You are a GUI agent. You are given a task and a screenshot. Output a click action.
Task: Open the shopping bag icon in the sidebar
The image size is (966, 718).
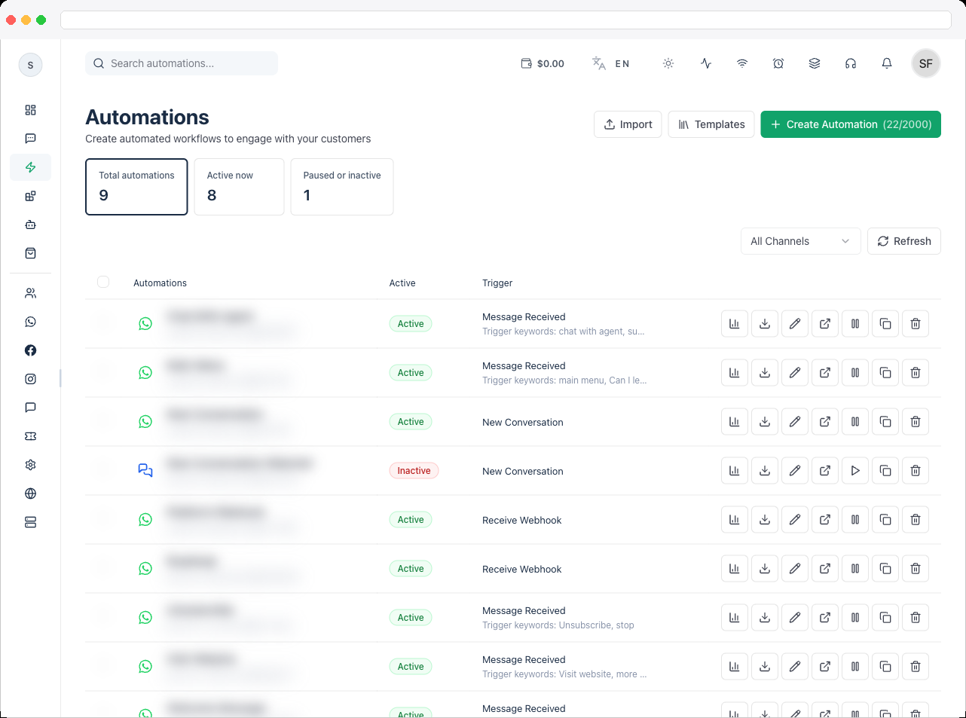pyautogui.click(x=30, y=253)
